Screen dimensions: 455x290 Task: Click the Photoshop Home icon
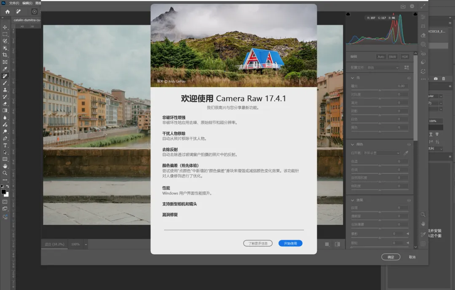[x=8, y=12]
